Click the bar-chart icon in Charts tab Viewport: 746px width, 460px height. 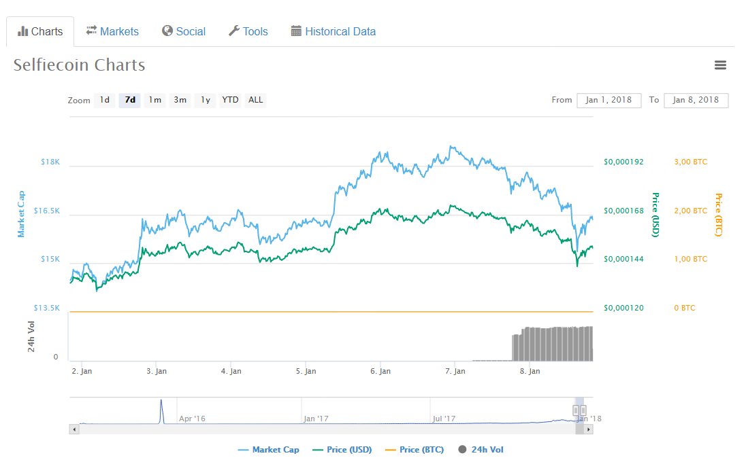point(23,31)
